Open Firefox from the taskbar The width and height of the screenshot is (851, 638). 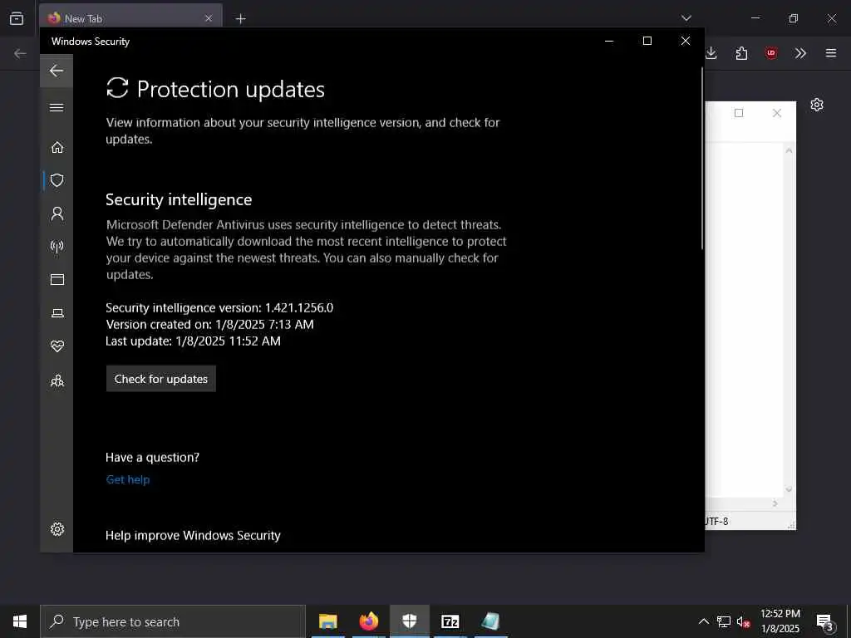tap(368, 621)
